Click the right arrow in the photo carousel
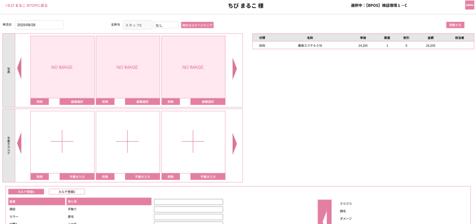 pos(234,69)
